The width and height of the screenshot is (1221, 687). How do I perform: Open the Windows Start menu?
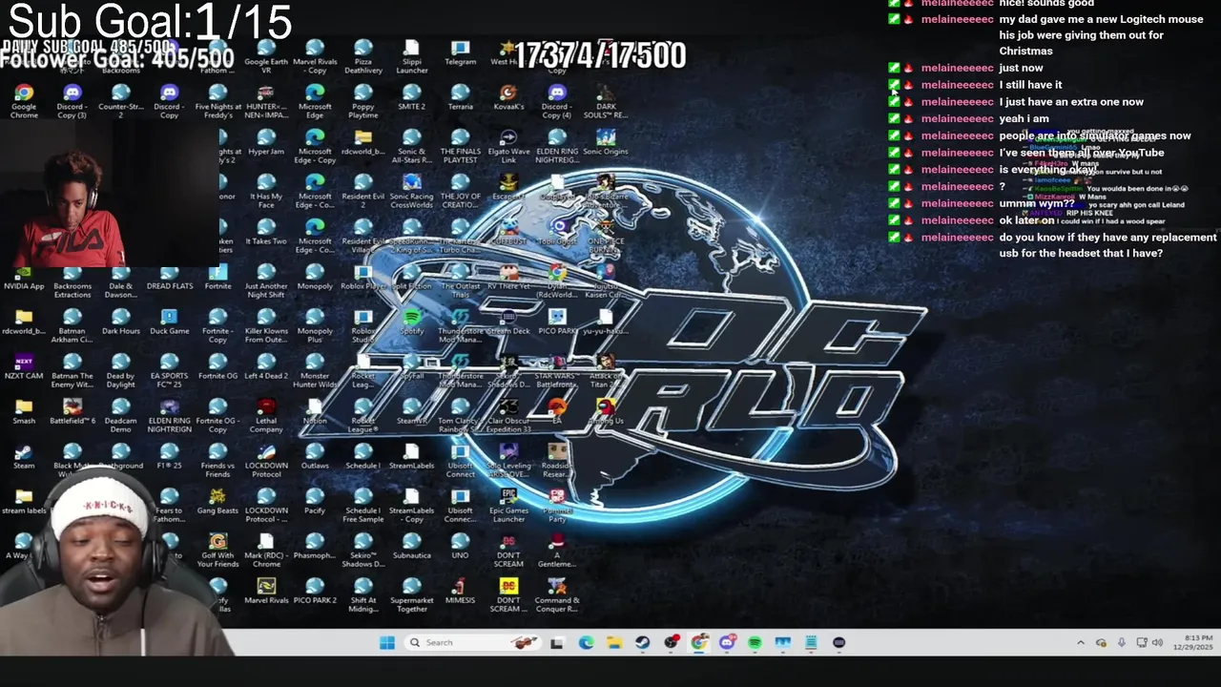coord(387,642)
